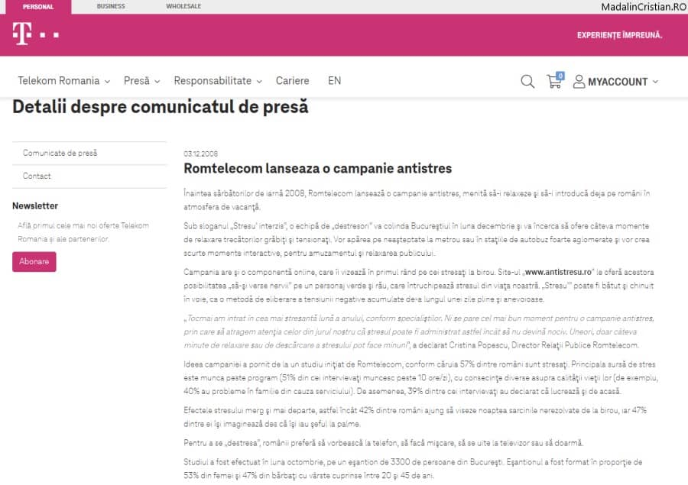Switch to the Business tab
This screenshot has height=485, width=688.
click(x=111, y=6)
